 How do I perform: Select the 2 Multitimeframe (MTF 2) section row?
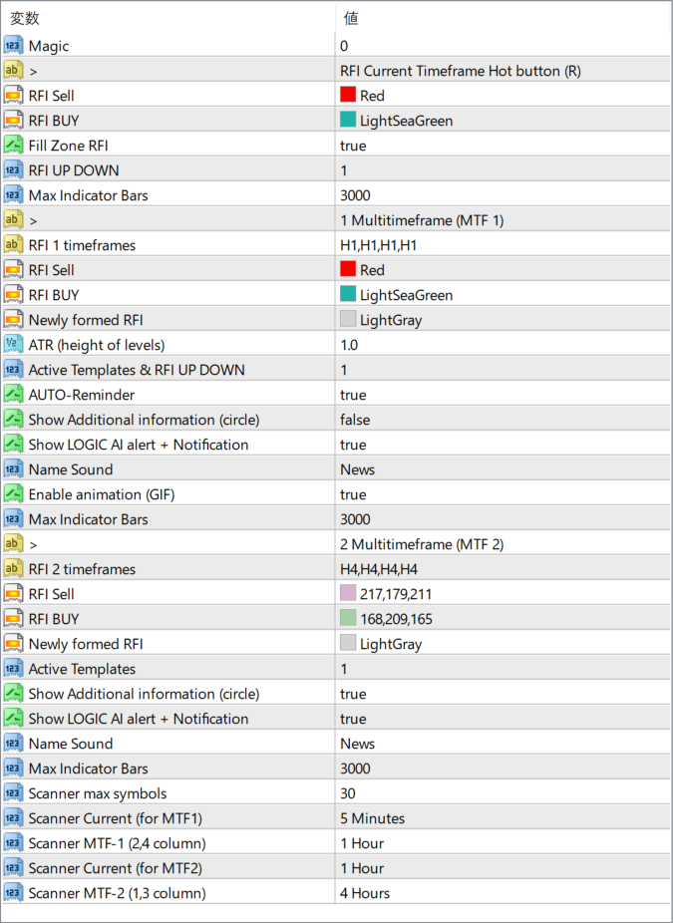[x=421, y=544]
